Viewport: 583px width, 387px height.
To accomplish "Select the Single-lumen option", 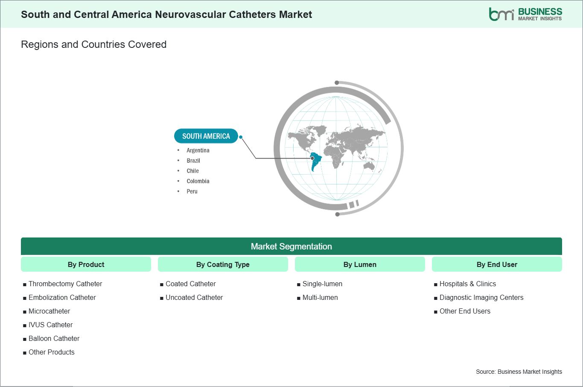I will pyautogui.click(x=322, y=284).
